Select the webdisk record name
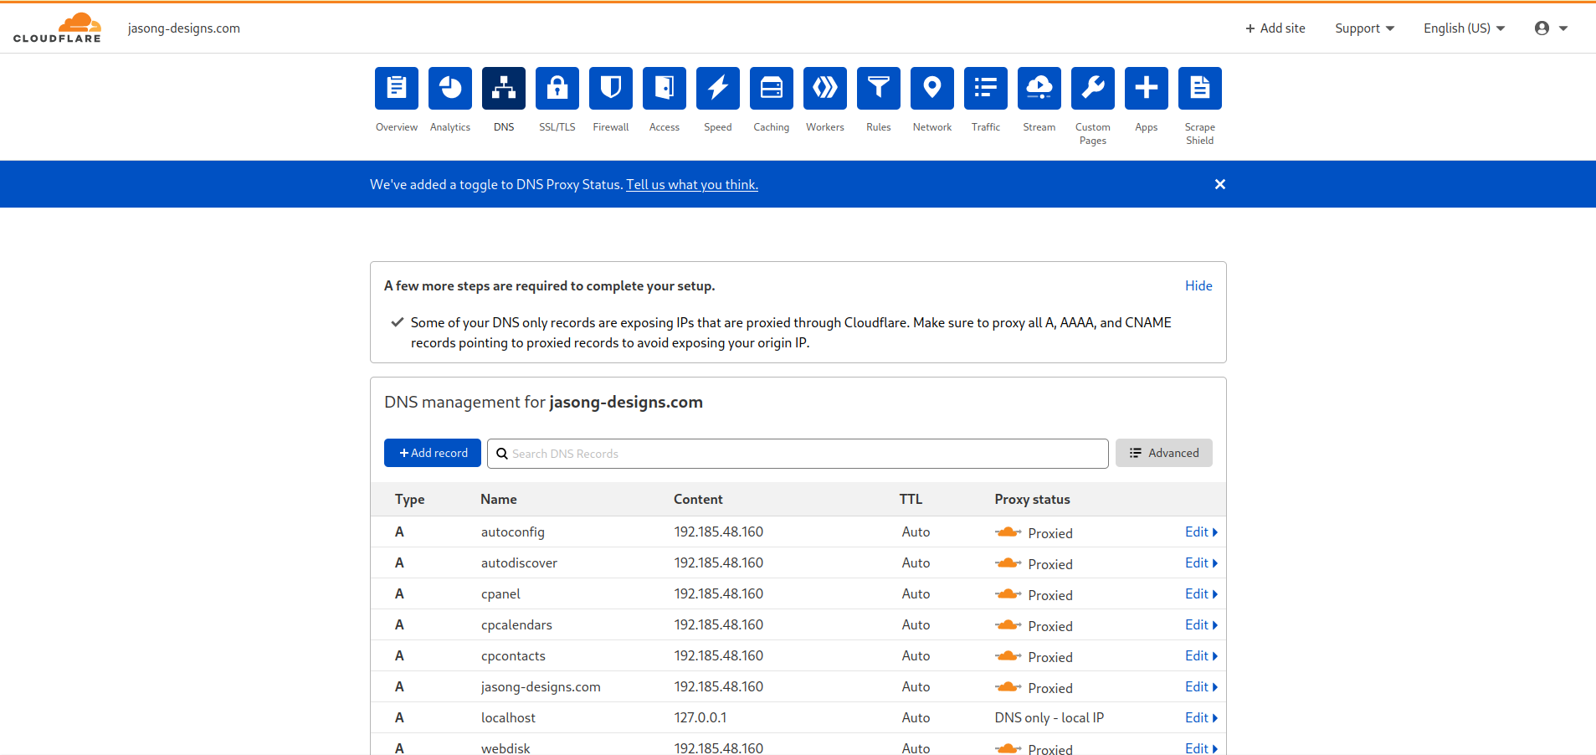 [x=505, y=748]
